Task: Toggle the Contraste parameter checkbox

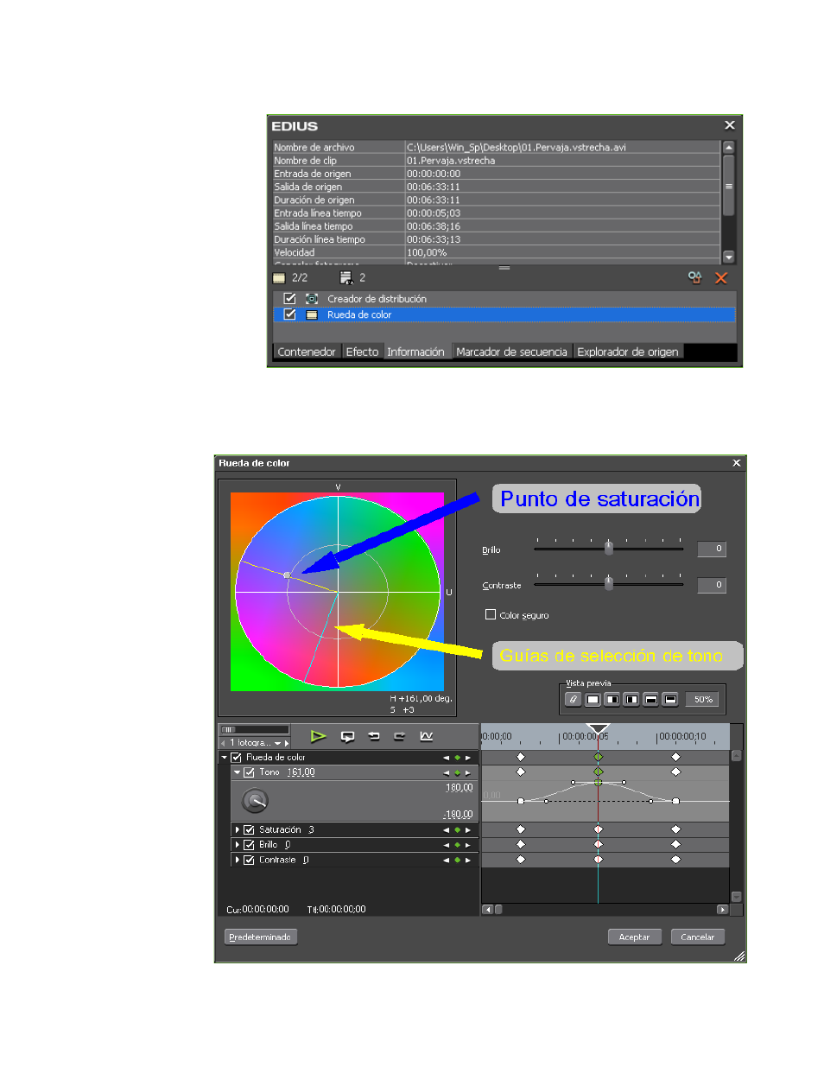Action: [249, 860]
